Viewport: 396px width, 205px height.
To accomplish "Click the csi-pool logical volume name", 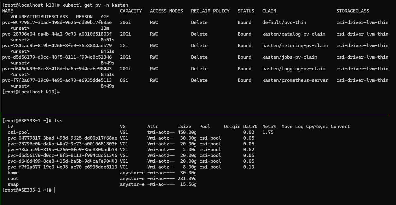I will point(19,132).
